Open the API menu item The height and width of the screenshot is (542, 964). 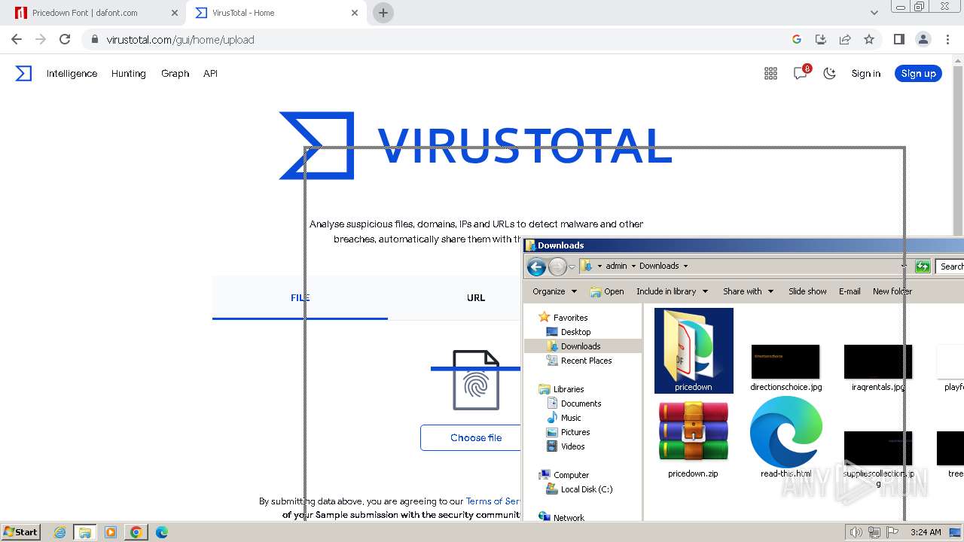pos(210,73)
